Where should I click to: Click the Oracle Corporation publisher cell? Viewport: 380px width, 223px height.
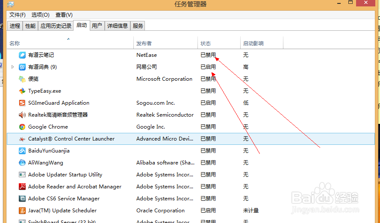160,211
